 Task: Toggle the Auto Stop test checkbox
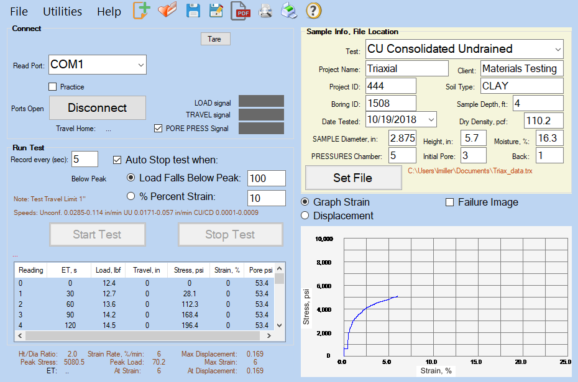click(117, 160)
